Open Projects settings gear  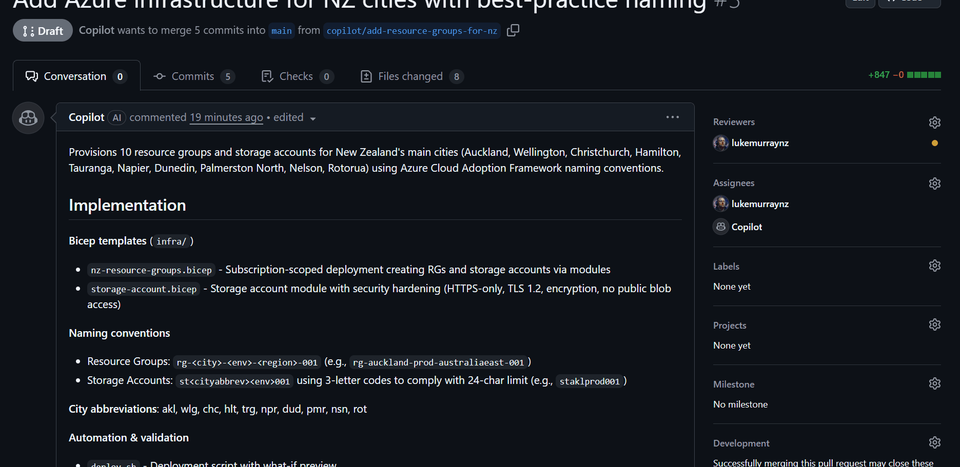coord(934,324)
